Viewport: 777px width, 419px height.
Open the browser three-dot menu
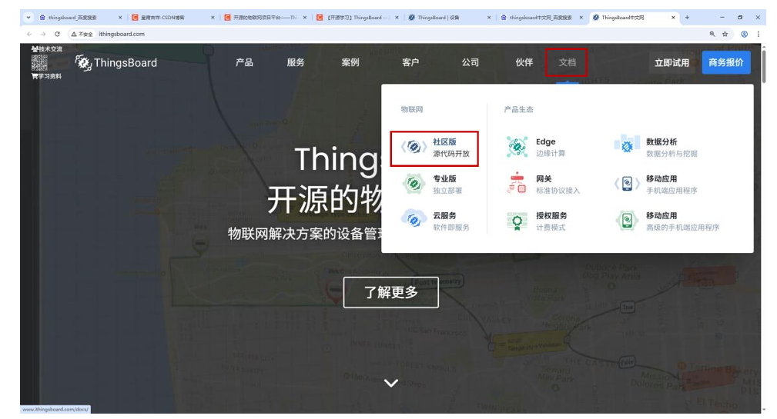click(759, 34)
